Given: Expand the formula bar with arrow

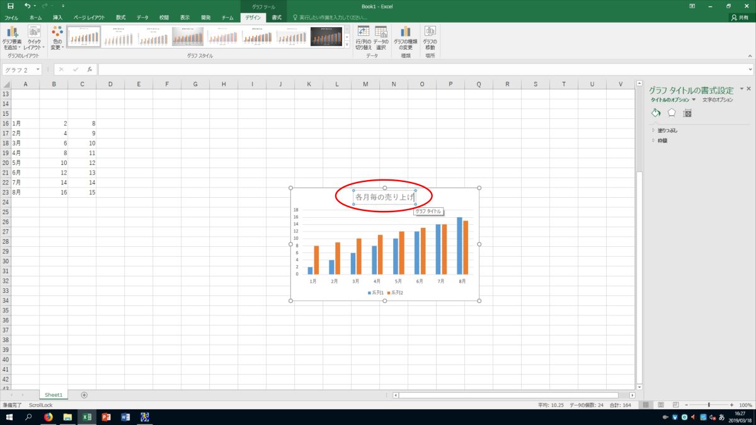Looking at the screenshot, I should click(x=750, y=69).
